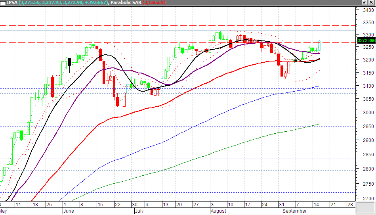The height and width of the screenshot is (215, 376).
Task: Click the 2800 price axis label
Action: click(x=368, y=169)
